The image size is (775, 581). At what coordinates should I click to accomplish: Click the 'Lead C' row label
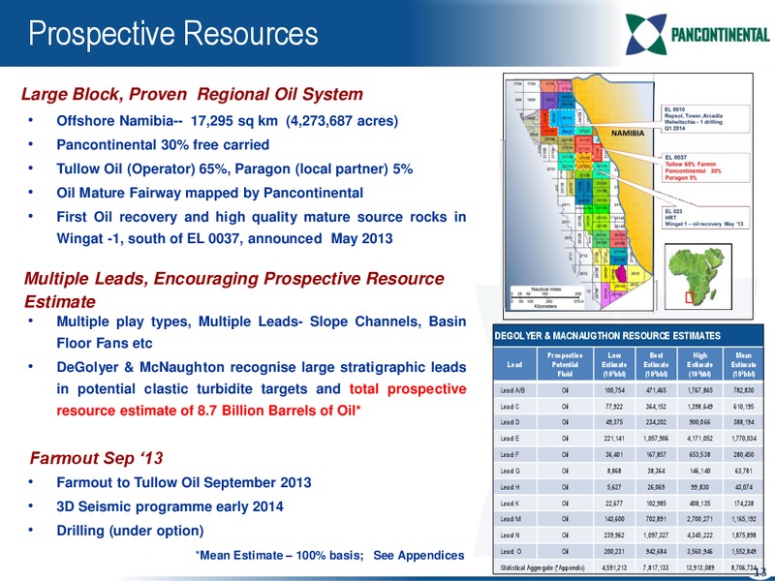[x=510, y=407]
